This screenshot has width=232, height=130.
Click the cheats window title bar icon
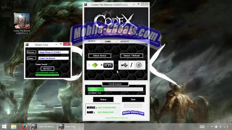86,5
